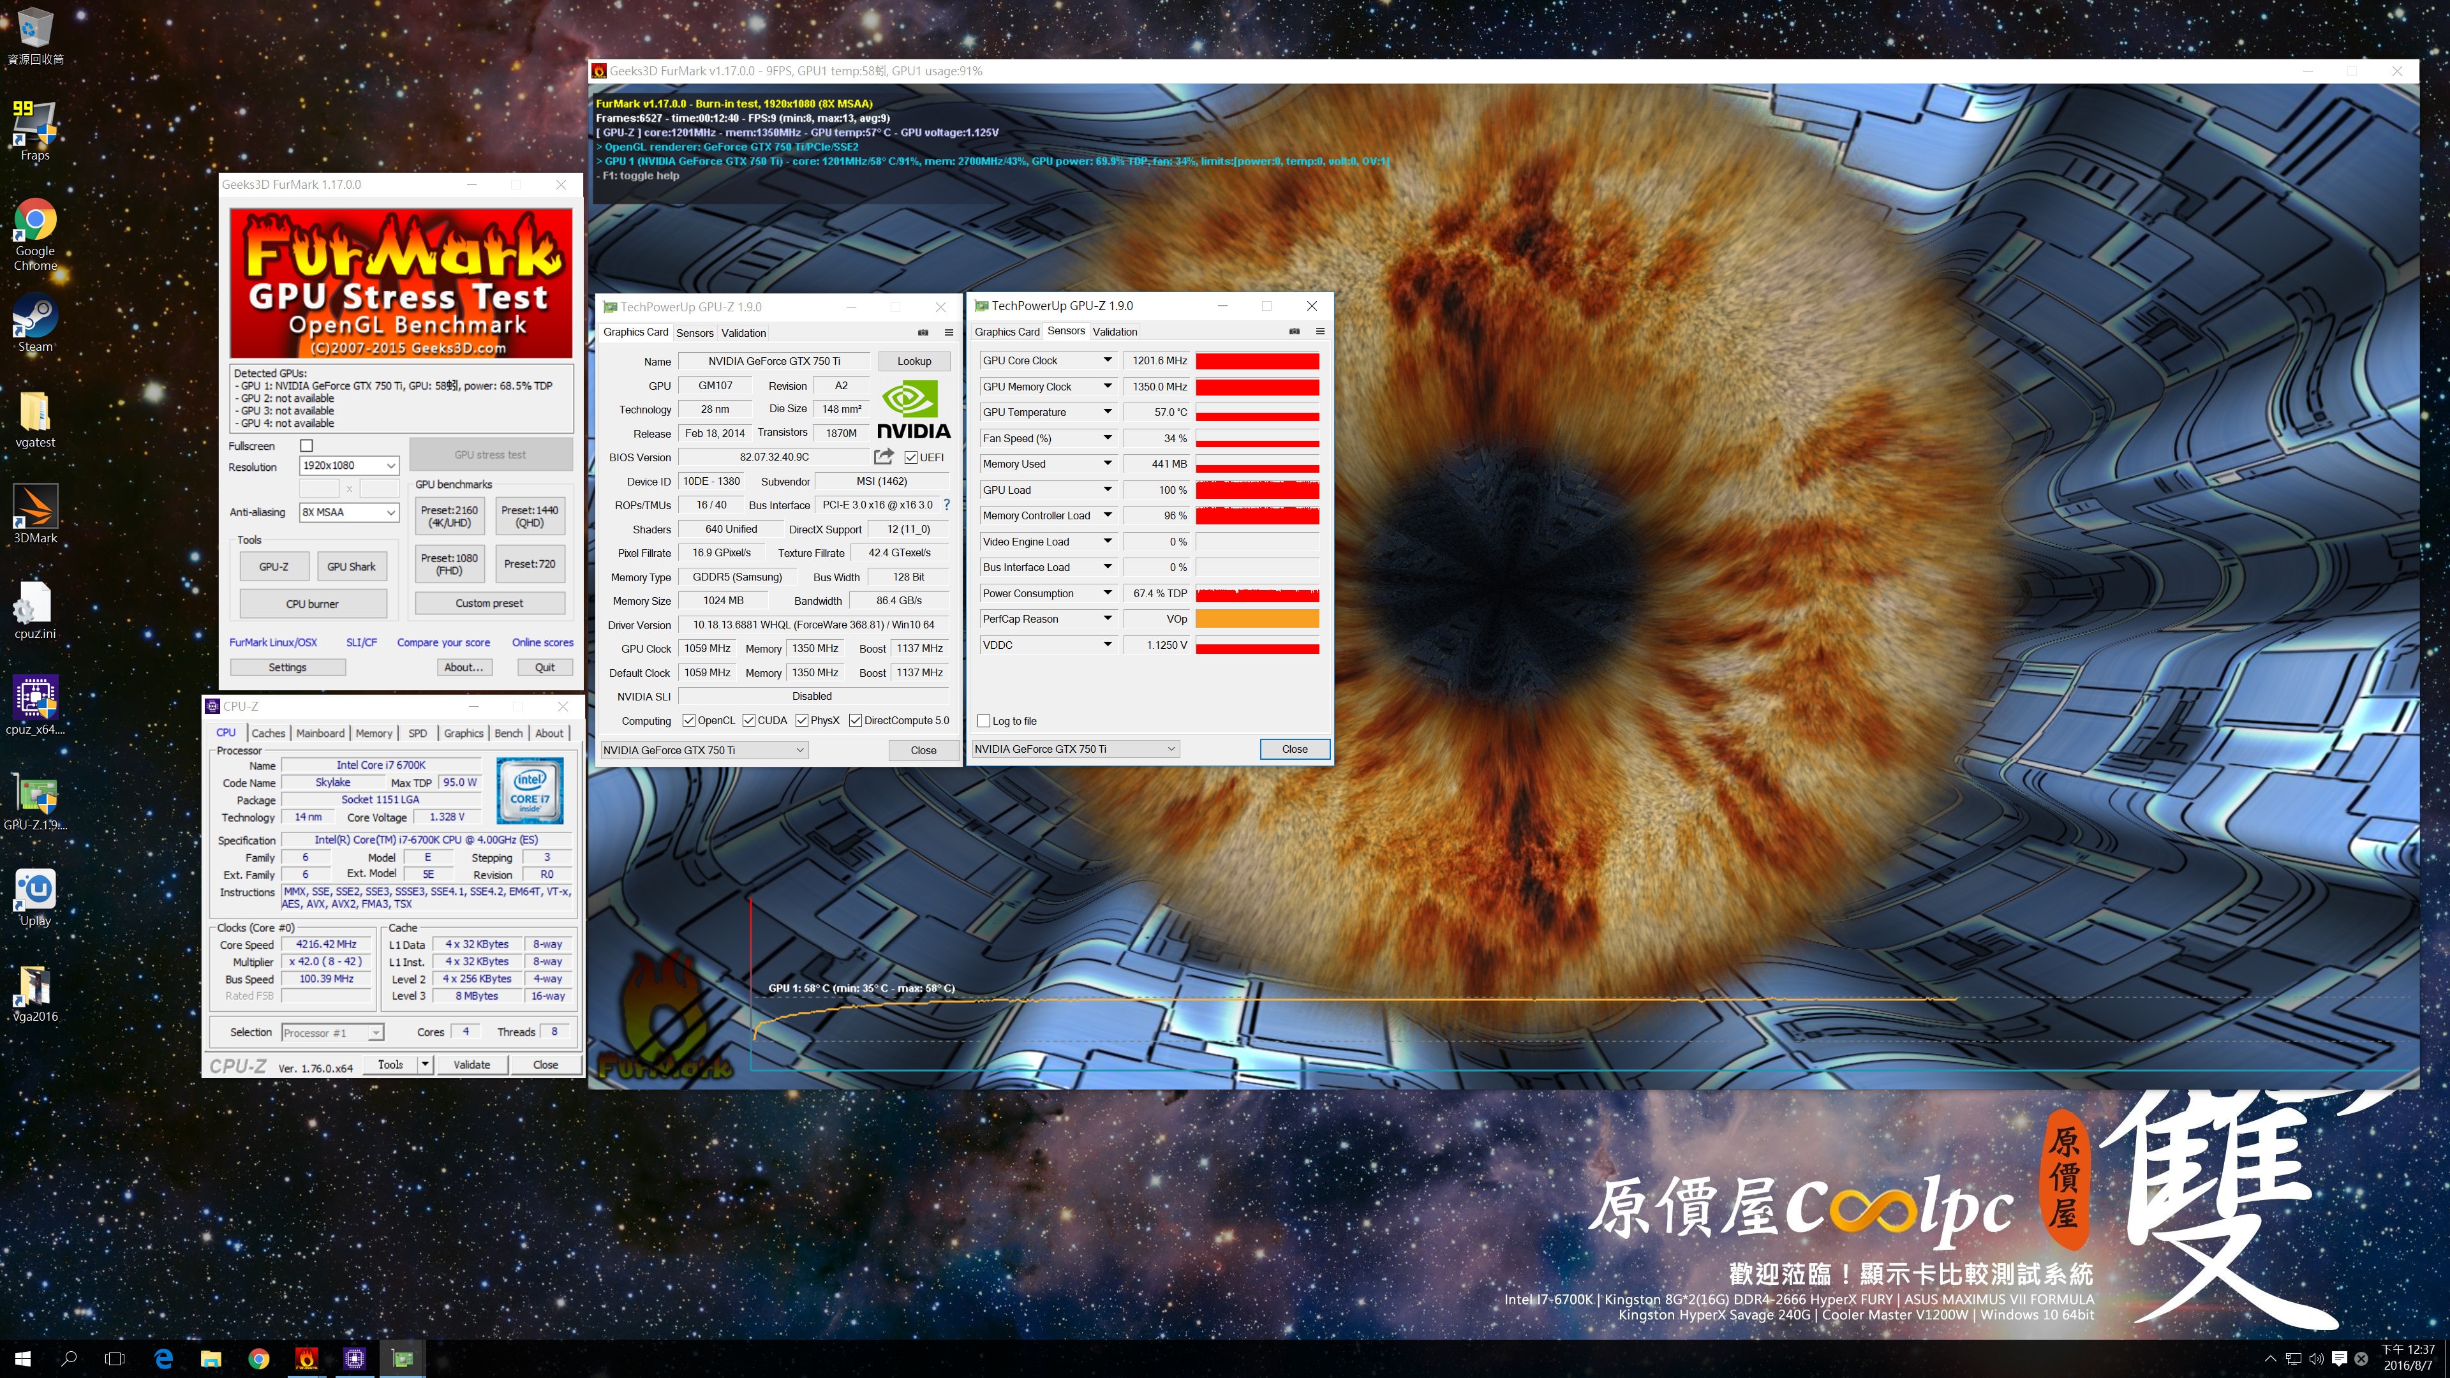Open the cpuz.ini file icon
The image size is (2450, 1378).
pos(35,611)
